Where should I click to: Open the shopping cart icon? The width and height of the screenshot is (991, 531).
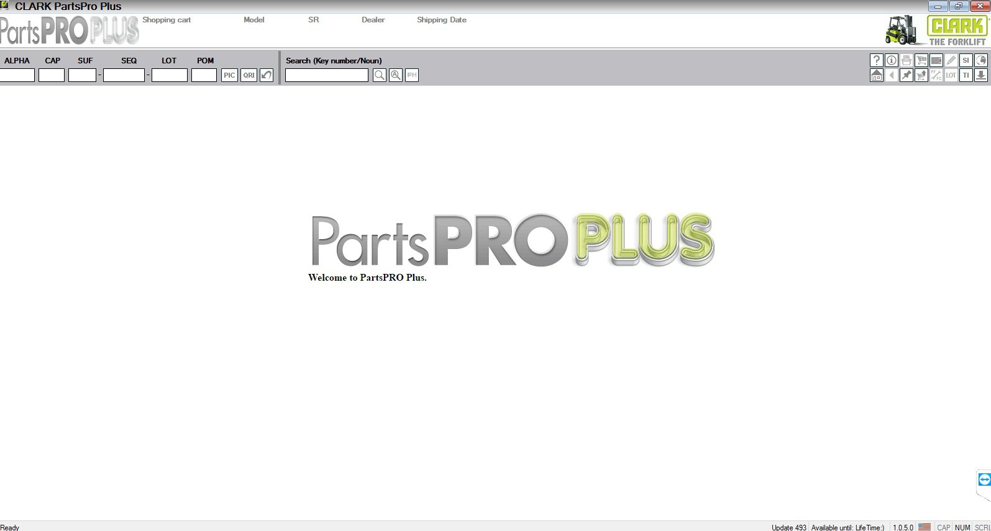[x=921, y=60]
